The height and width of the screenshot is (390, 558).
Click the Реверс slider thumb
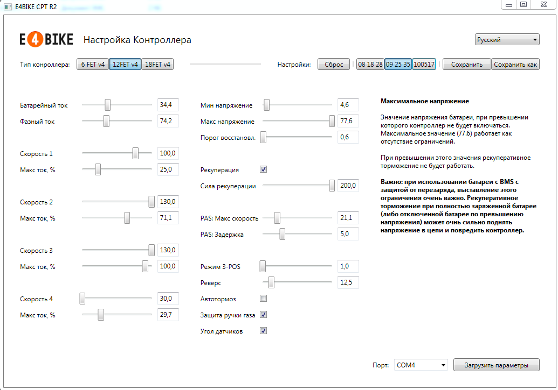(x=271, y=282)
